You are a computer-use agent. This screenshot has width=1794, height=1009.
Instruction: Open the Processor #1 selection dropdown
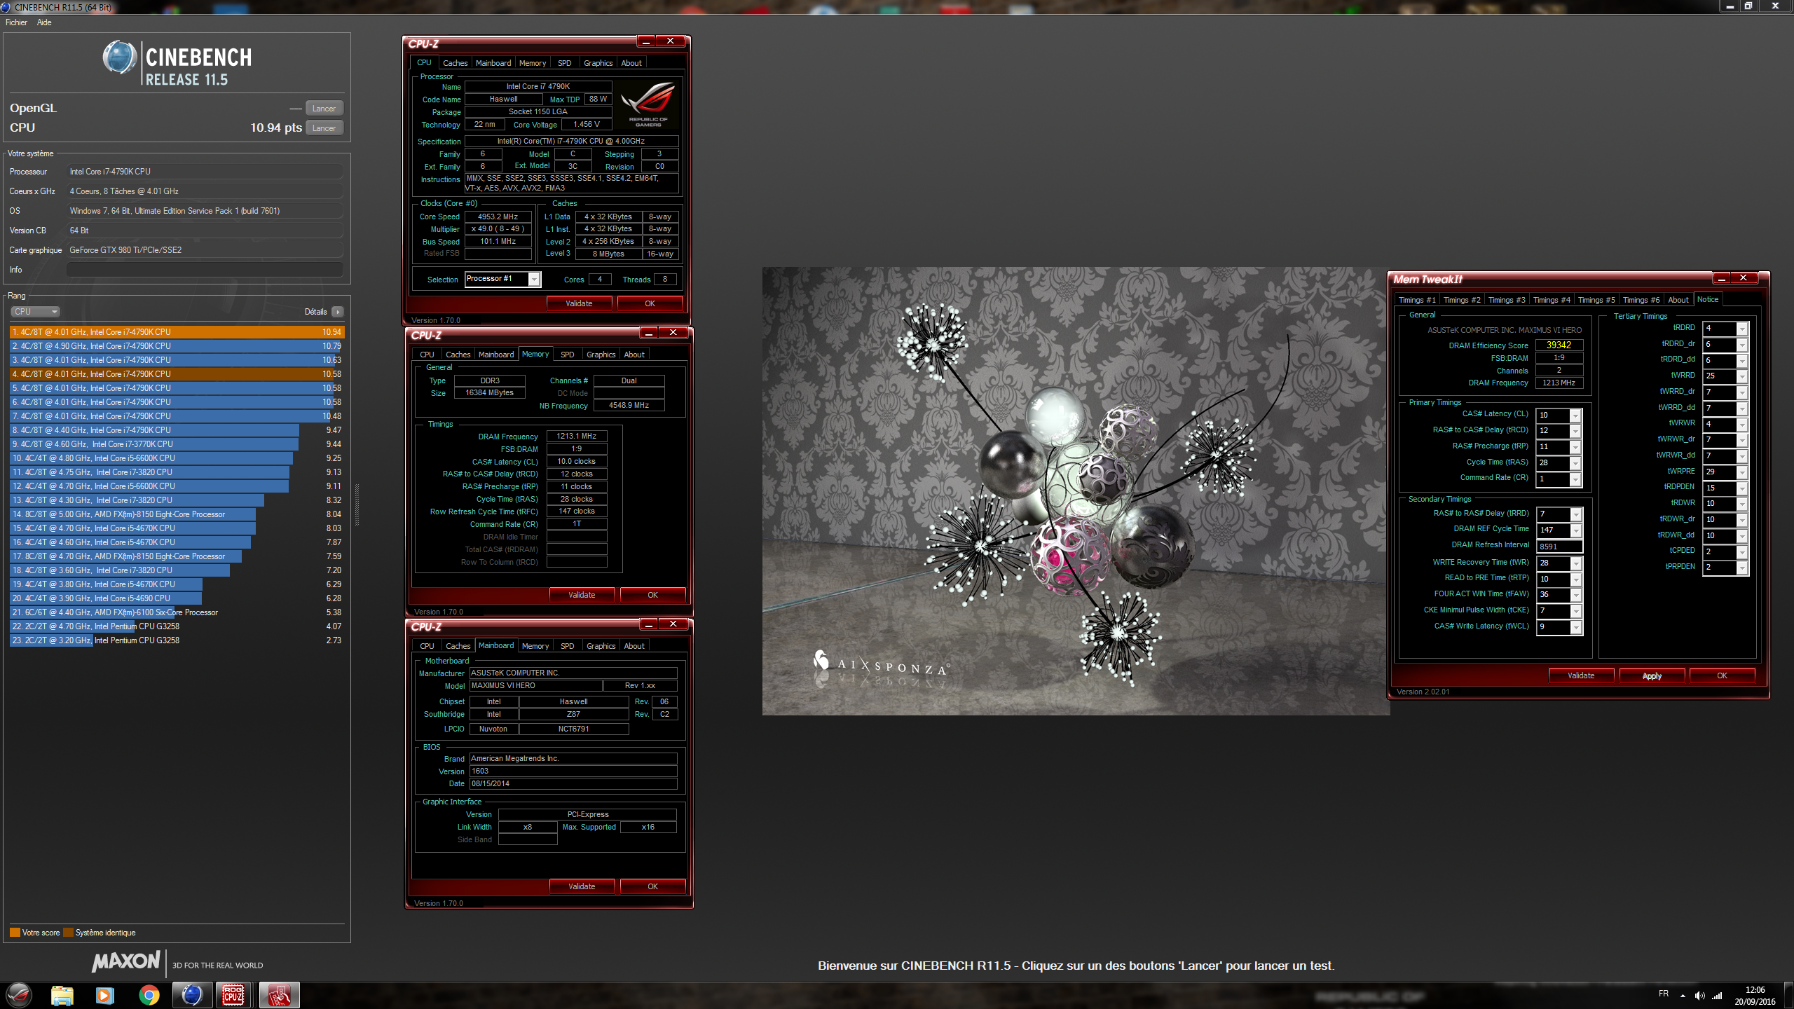click(534, 280)
